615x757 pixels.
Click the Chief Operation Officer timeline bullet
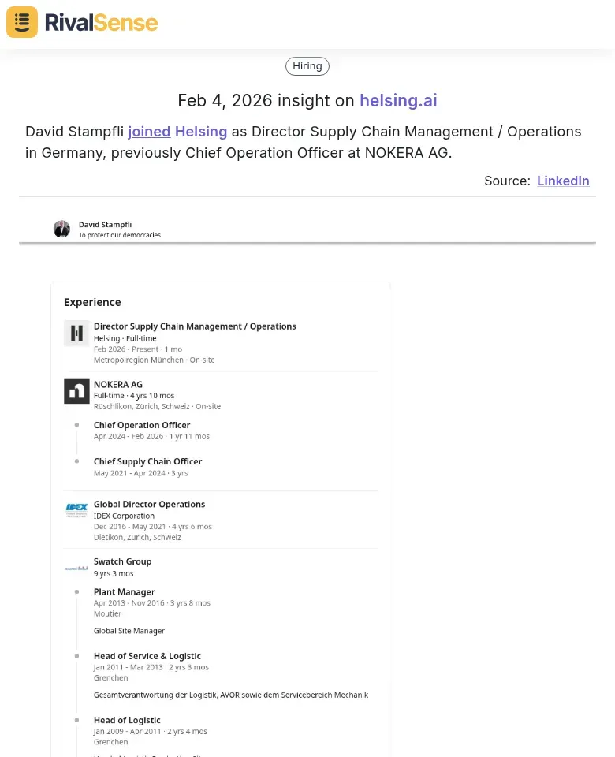tap(76, 425)
